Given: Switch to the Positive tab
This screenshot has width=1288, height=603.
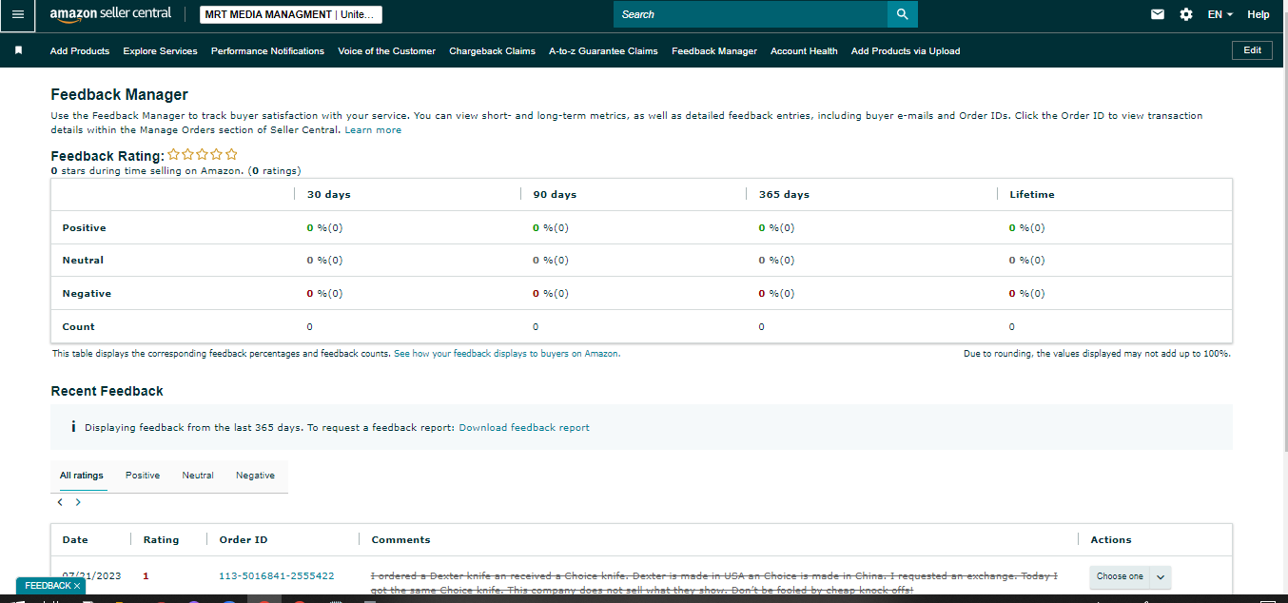Looking at the screenshot, I should click(x=143, y=476).
